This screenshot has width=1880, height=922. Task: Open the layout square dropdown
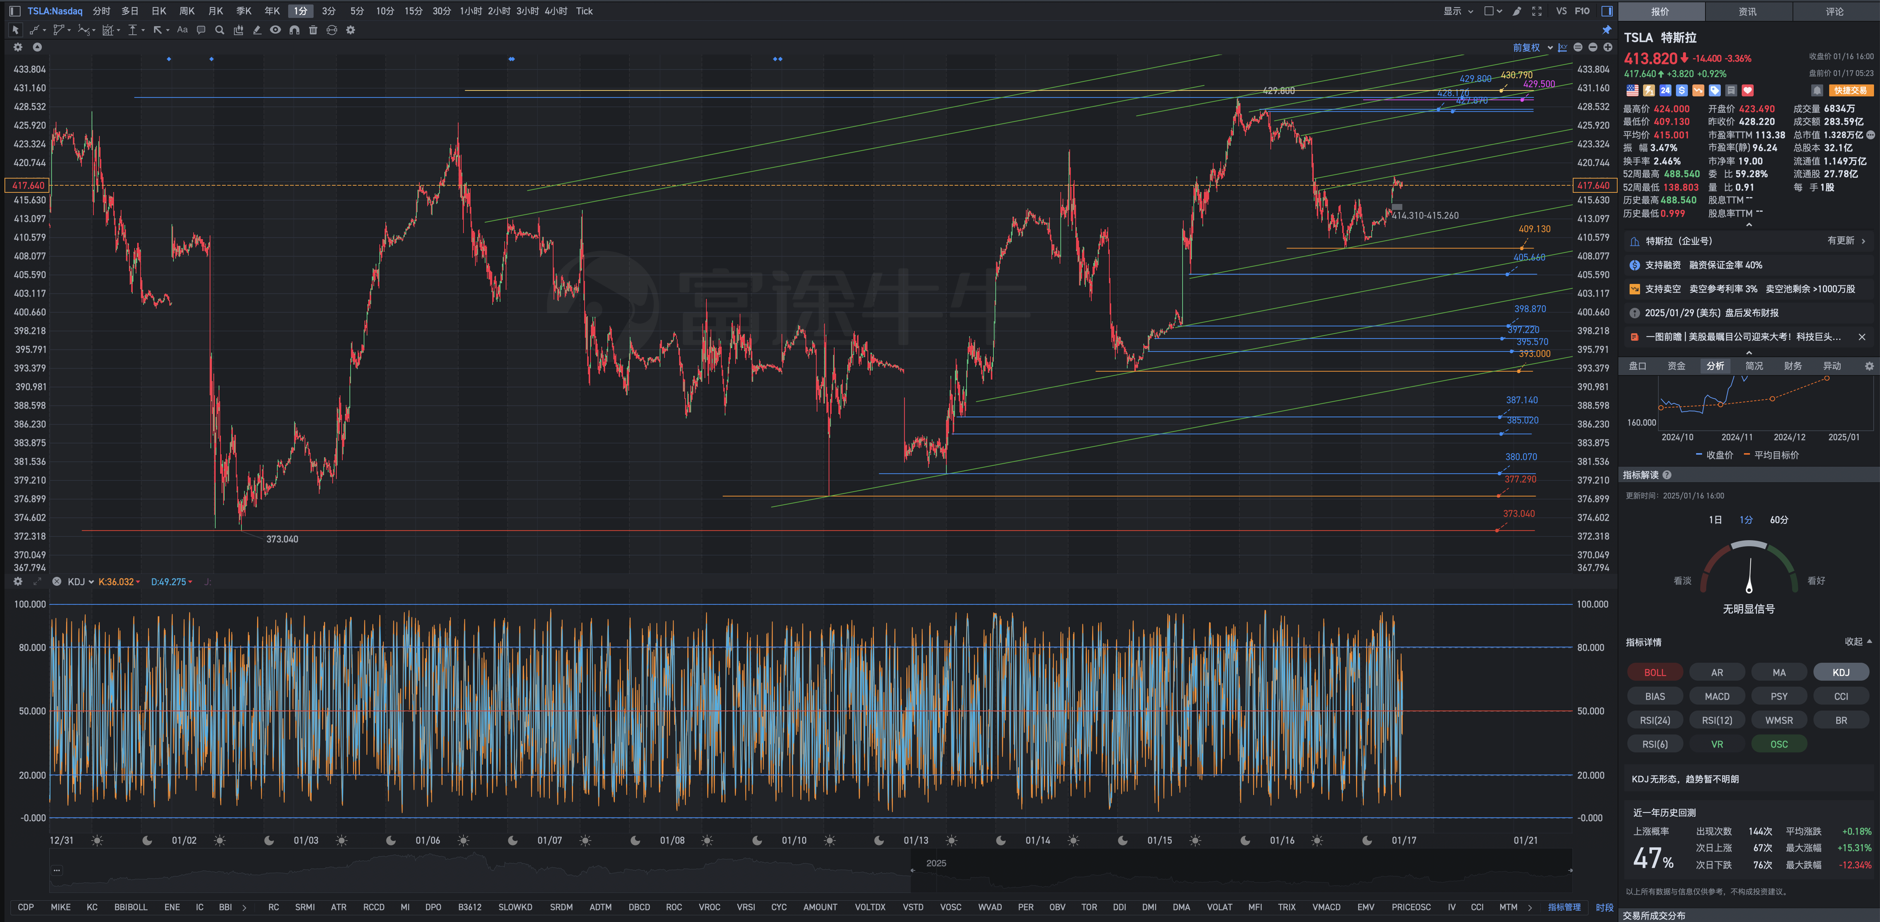[1493, 11]
